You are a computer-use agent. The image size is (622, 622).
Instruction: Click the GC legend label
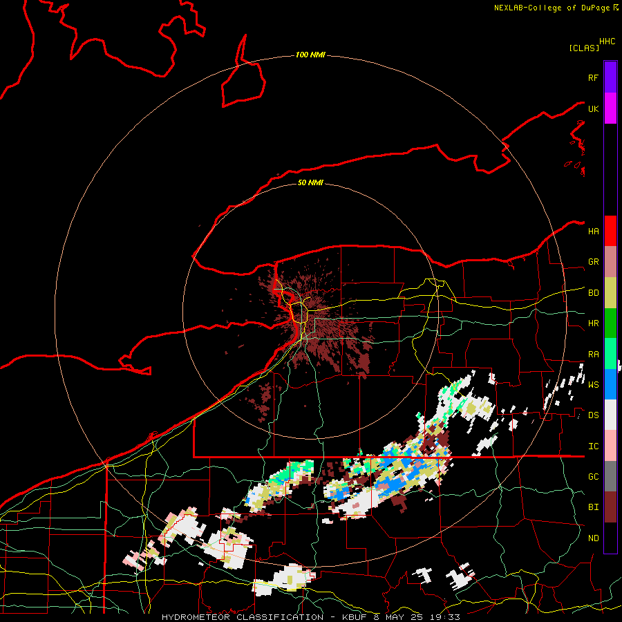coord(593,477)
